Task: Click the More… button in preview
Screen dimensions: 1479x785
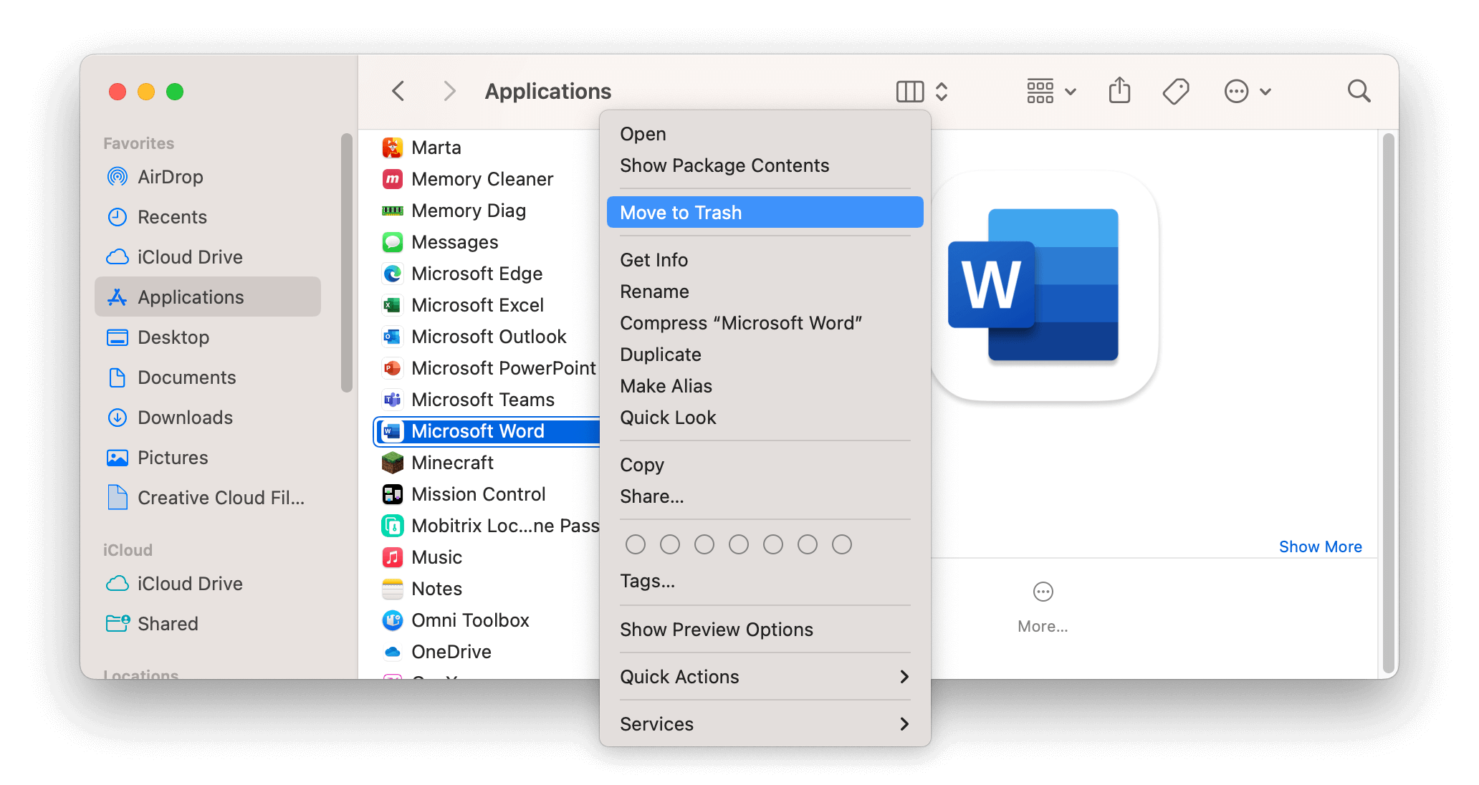Action: tap(1043, 607)
